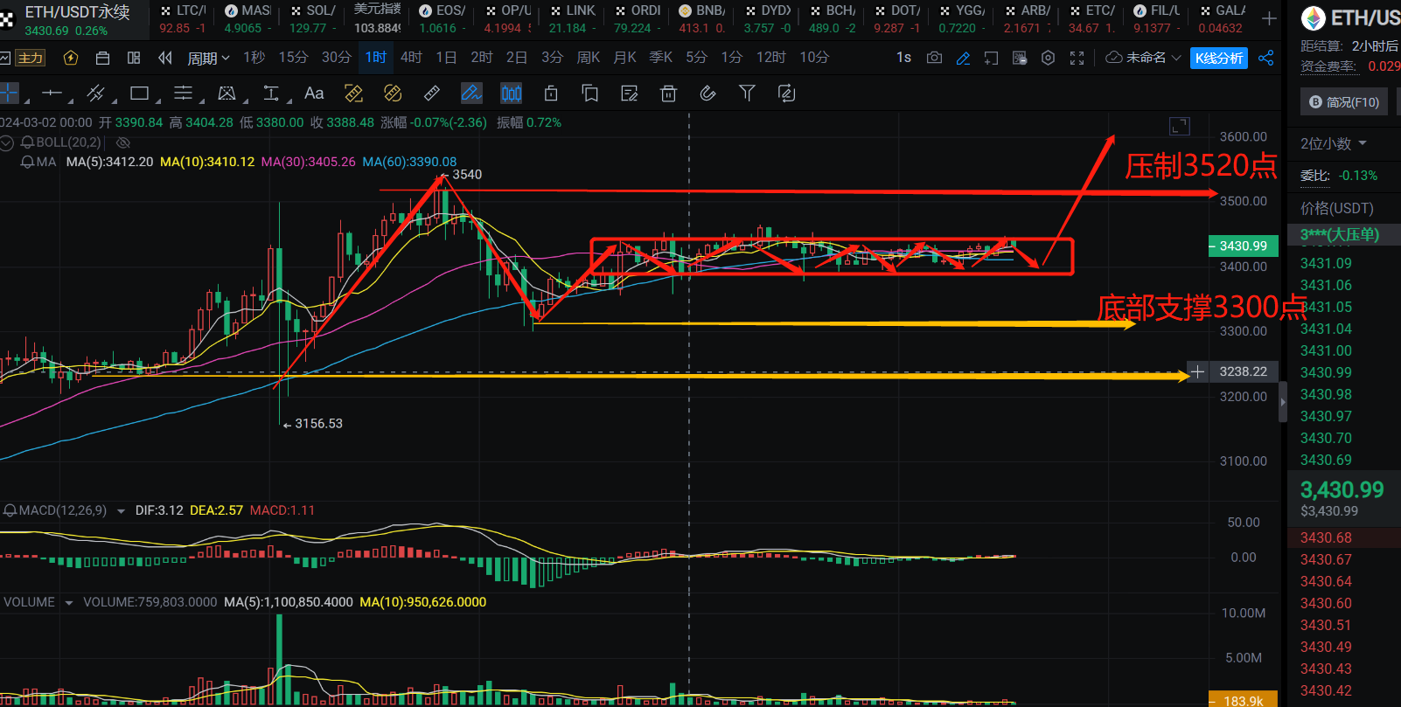Switch to the 4时 timeframe
This screenshot has height=707, width=1401.
[x=411, y=58]
